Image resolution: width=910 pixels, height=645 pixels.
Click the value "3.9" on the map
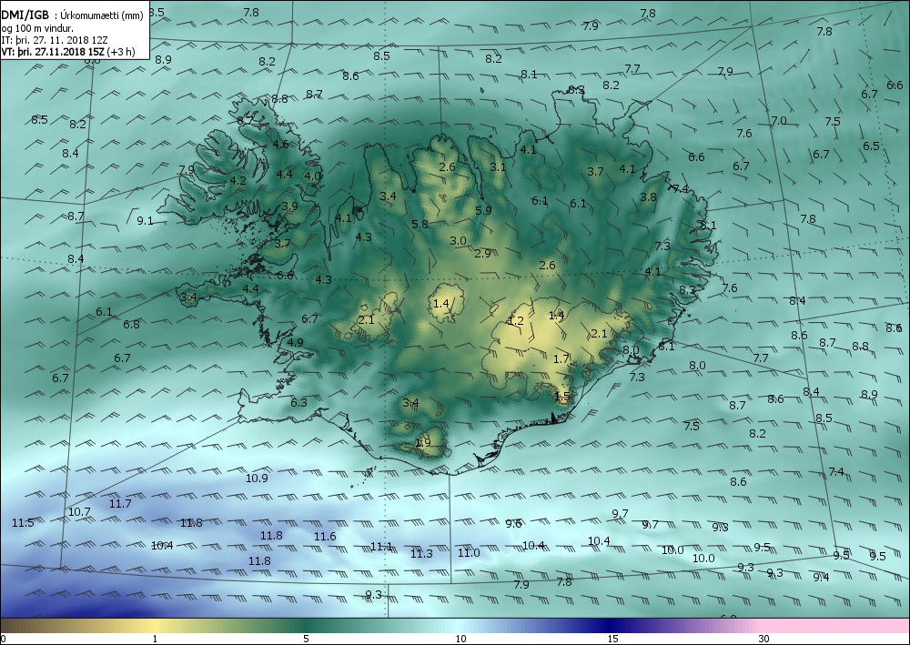coord(289,206)
